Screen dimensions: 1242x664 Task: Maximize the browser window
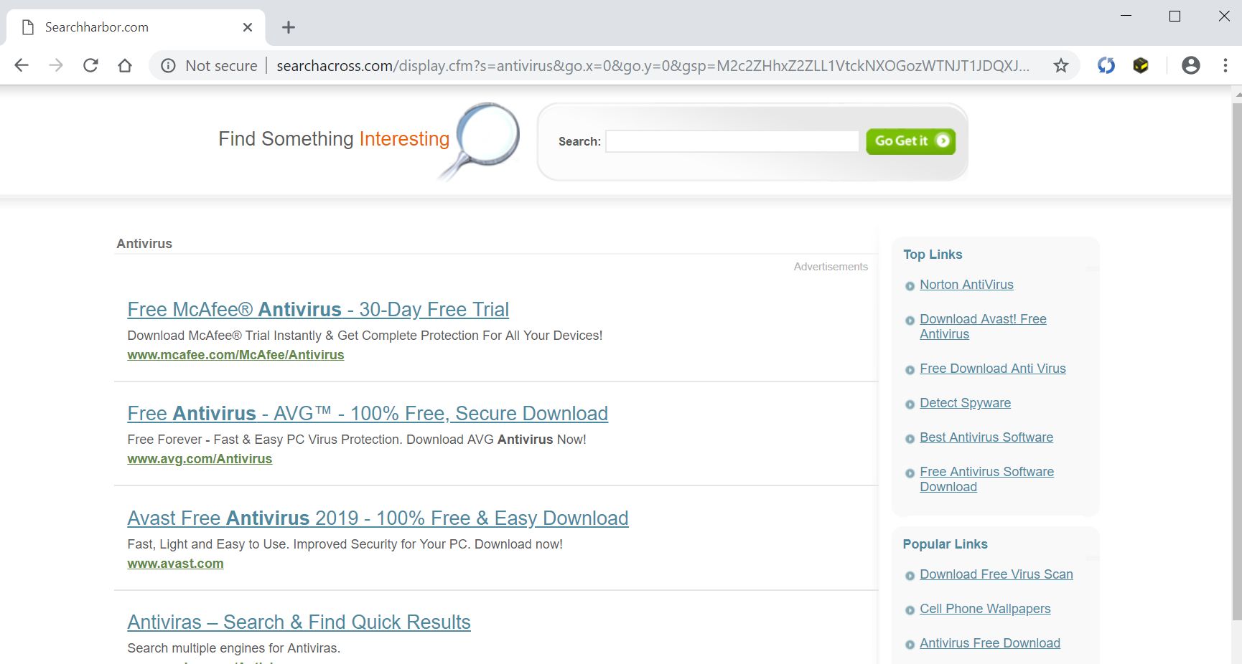(x=1175, y=16)
